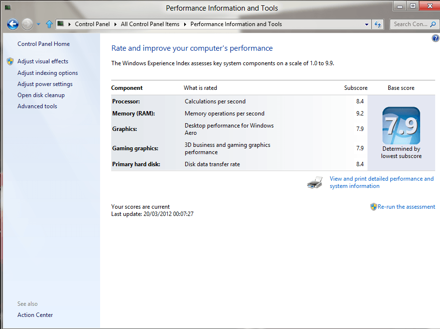This screenshot has height=329, width=440.
Task: Open Action Center link
Action: point(35,315)
